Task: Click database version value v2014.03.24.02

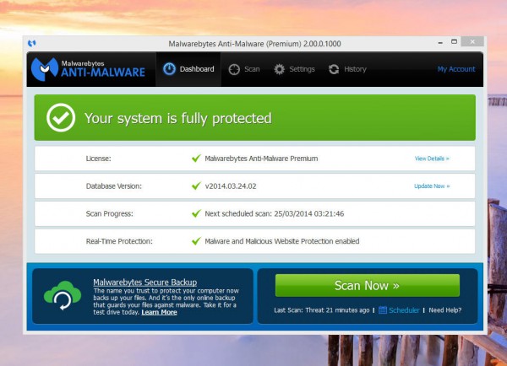Action: click(231, 186)
